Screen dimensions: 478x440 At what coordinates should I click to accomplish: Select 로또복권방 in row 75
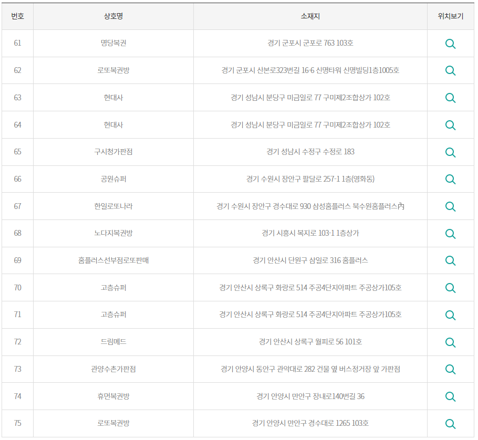click(113, 423)
